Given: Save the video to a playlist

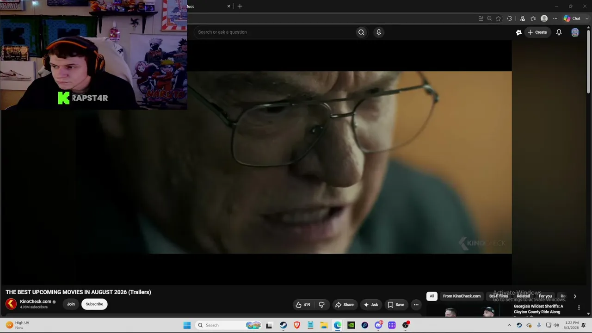Looking at the screenshot, I should click(396, 305).
